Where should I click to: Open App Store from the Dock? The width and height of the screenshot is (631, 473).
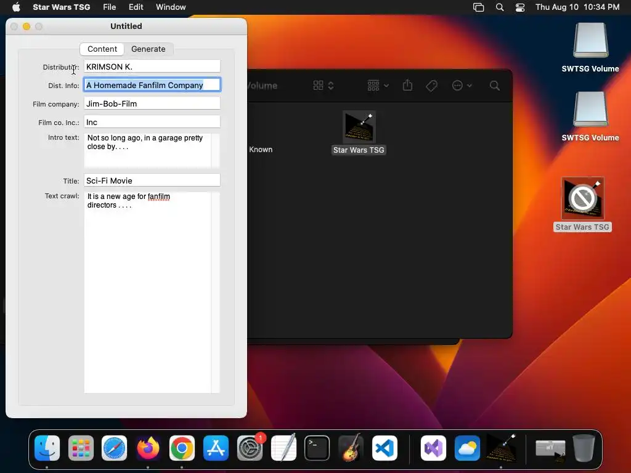[216, 448]
